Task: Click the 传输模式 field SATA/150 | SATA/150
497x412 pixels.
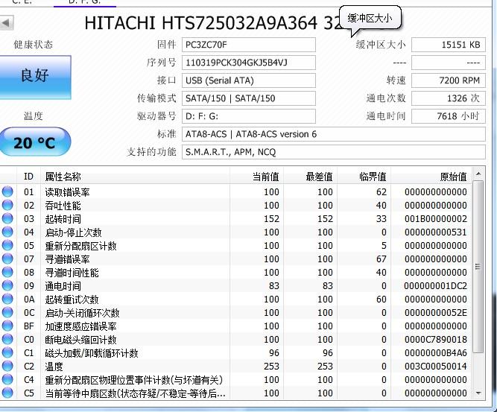Action: point(249,98)
